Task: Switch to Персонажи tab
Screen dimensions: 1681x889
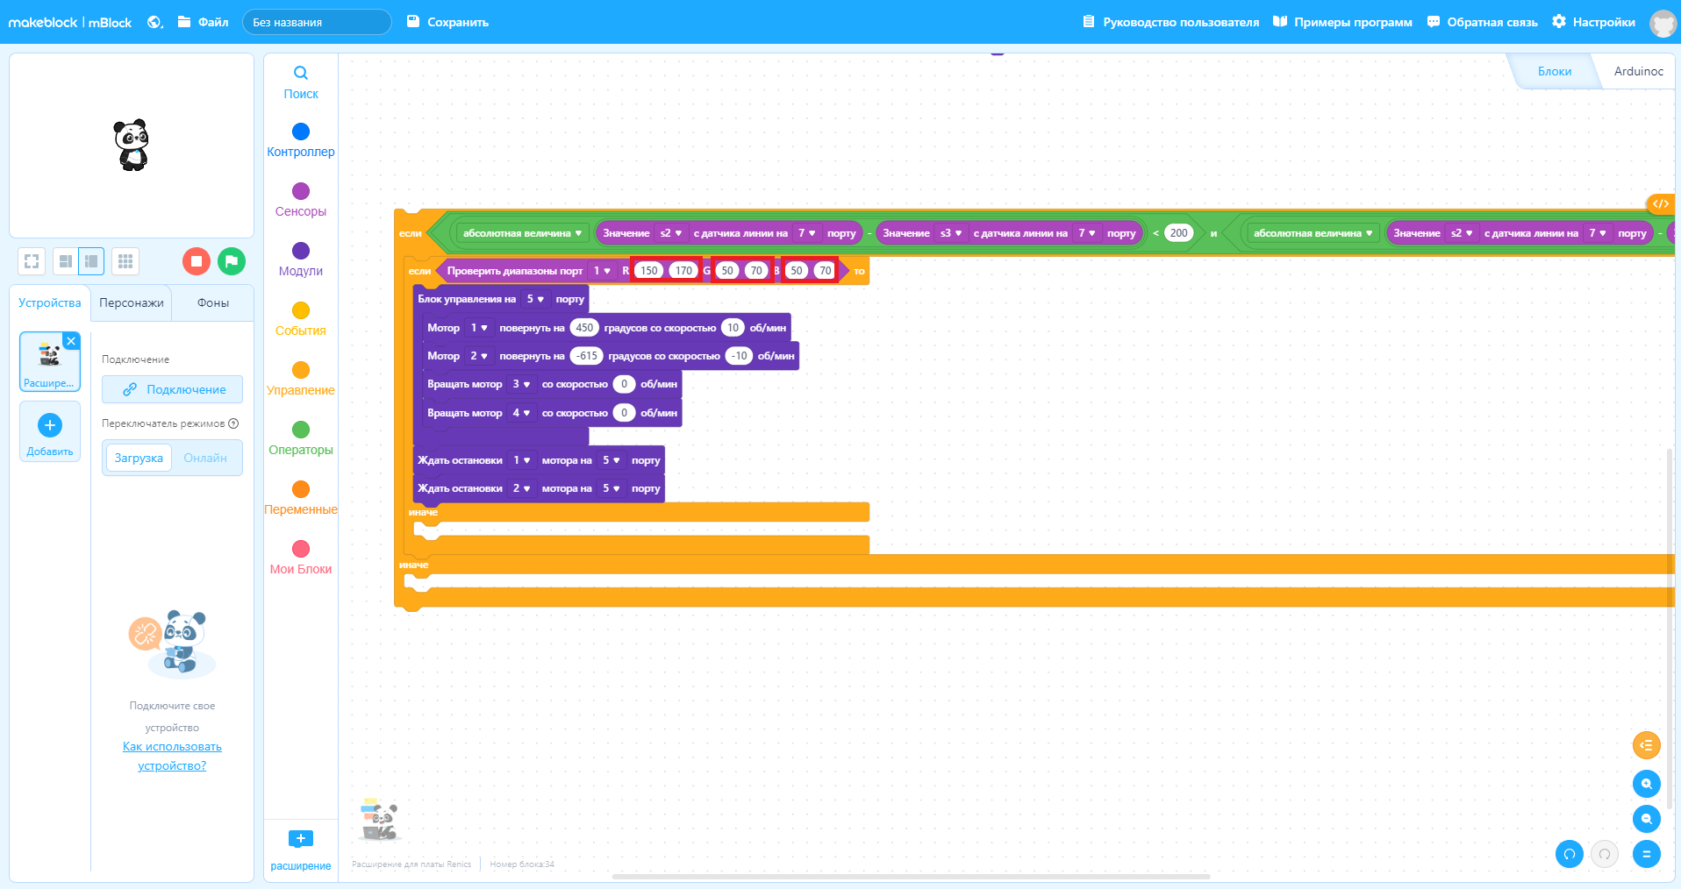Action: tap(132, 302)
